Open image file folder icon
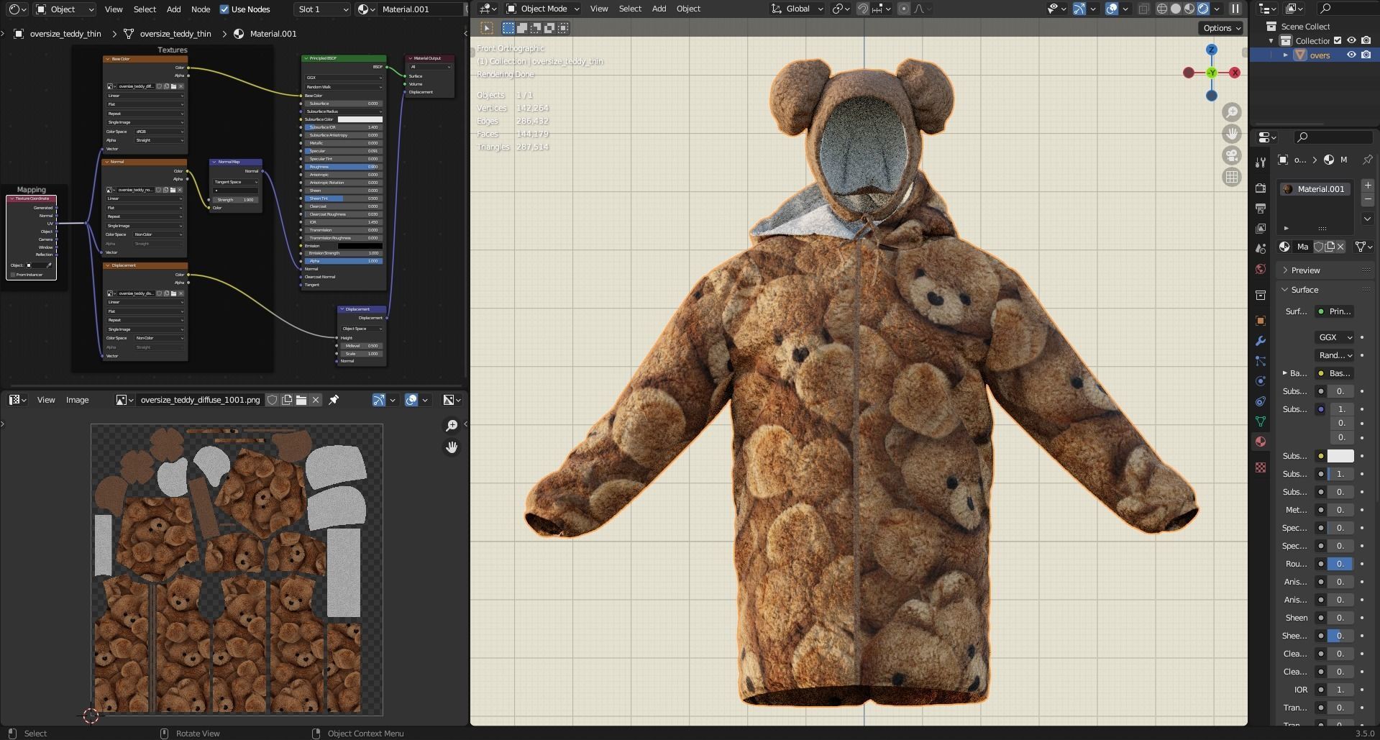The width and height of the screenshot is (1380, 740). [x=301, y=400]
